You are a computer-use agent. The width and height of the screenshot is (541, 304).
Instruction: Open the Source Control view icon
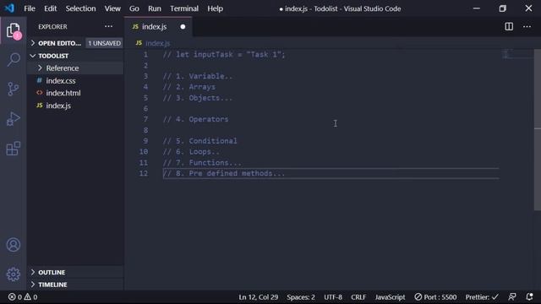click(14, 89)
